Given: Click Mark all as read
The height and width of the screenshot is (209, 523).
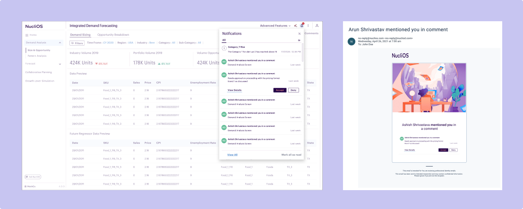Looking at the screenshot, I should (x=292, y=155).
